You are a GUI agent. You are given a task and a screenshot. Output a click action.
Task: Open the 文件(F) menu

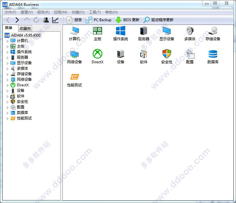coord(10,12)
